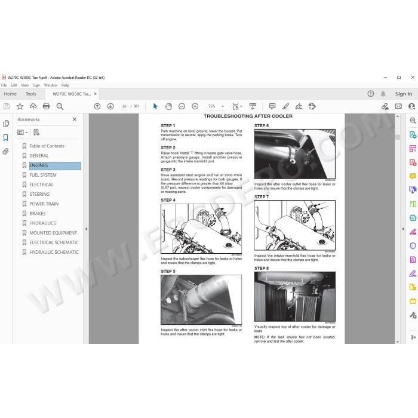Toggle the Bookmarks navigation panel button

click(x=5, y=137)
